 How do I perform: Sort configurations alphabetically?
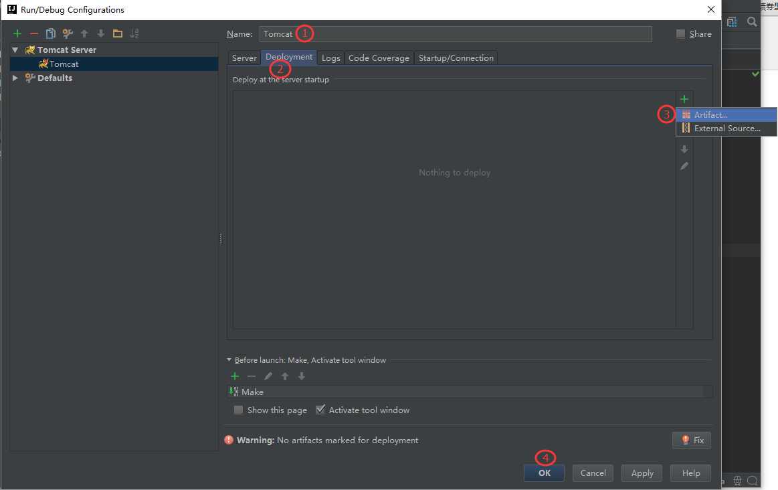pyautogui.click(x=134, y=33)
